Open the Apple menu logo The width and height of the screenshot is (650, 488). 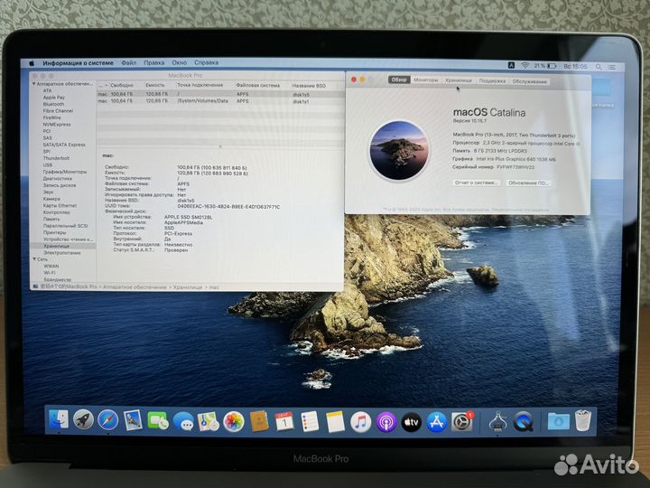[x=32, y=63]
